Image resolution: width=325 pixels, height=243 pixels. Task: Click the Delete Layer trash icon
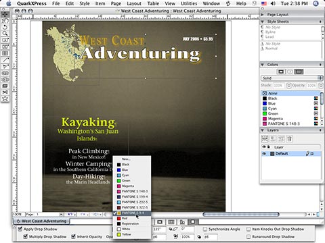(x=290, y=138)
